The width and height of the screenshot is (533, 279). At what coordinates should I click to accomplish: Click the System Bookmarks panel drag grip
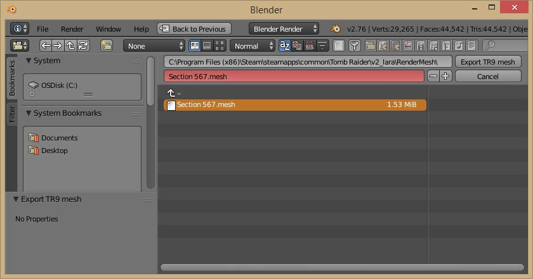136,114
